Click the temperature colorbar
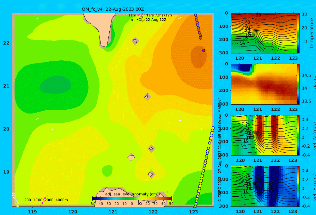The height and width of the screenshot is (215, 316). point(298,33)
